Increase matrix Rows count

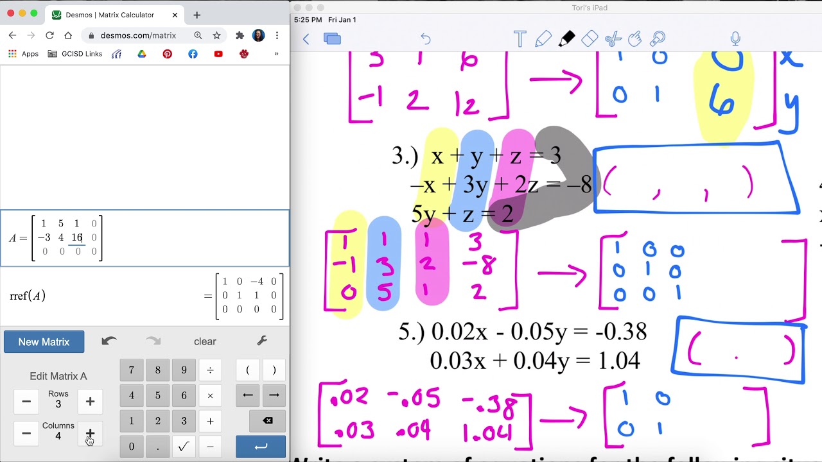point(90,402)
